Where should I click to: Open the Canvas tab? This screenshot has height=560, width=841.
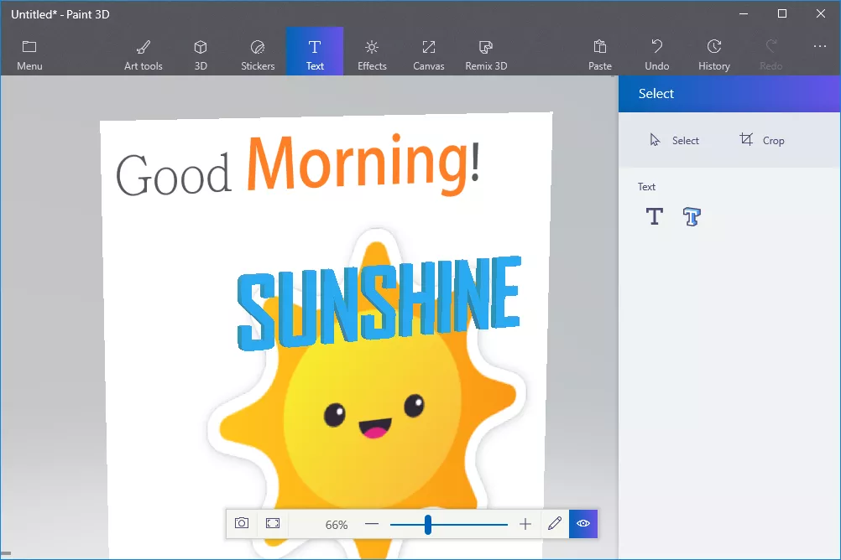pyautogui.click(x=429, y=54)
